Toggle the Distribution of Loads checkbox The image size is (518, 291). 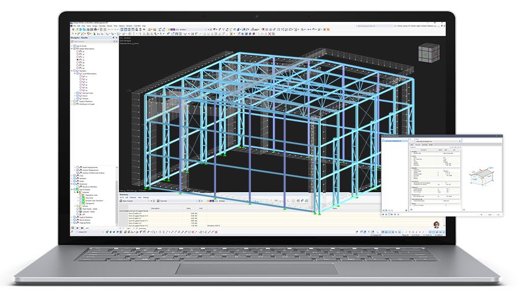[x=75, y=104]
